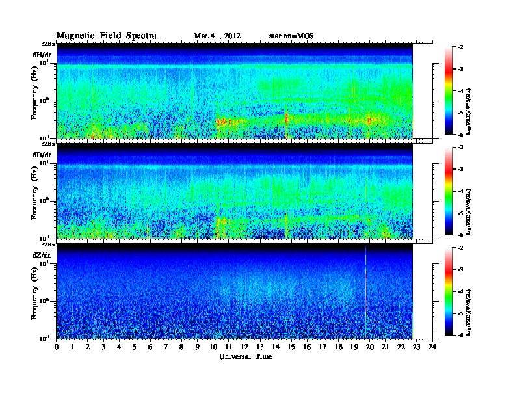Click the hour '24' tick label
This screenshot has width=515, height=398.
pyautogui.click(x=432, y=347)
